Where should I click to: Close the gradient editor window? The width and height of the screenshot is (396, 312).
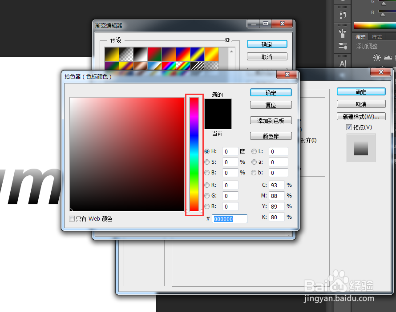pos(282,24)
